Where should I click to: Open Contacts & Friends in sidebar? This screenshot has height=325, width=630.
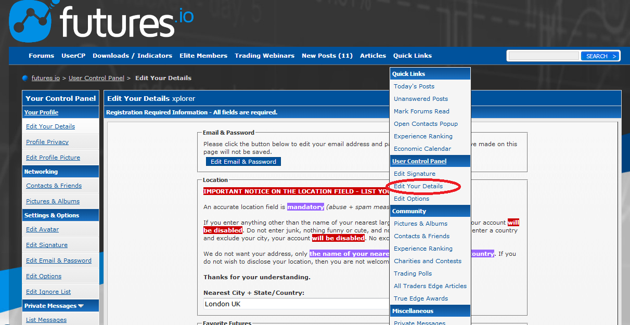click(x=54, y=186)
